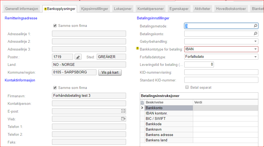Click warning icon beside Bankkontotype for betaling
Image resolution: width=264 pixels, height=147 pixels.
coord(137,48)
